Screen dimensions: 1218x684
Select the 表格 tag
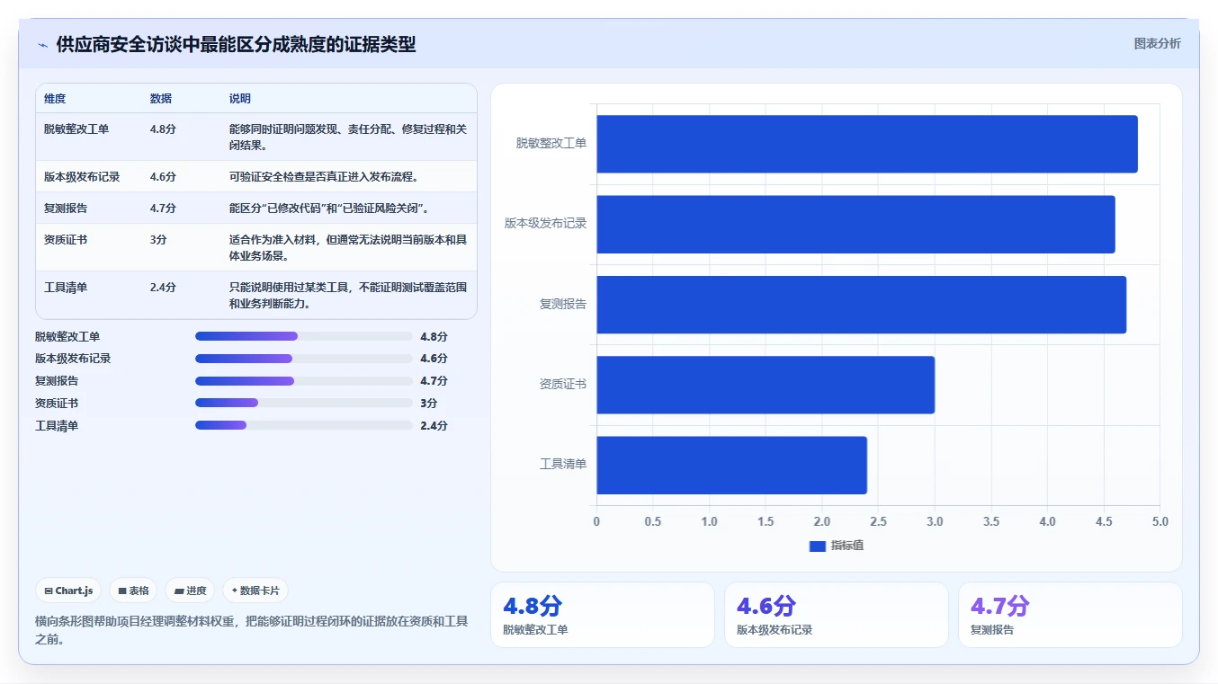click(x=133, y=591)
